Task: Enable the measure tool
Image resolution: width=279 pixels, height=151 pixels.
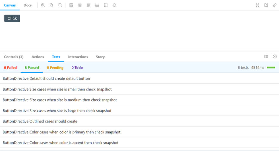Action: click(97, 5)
